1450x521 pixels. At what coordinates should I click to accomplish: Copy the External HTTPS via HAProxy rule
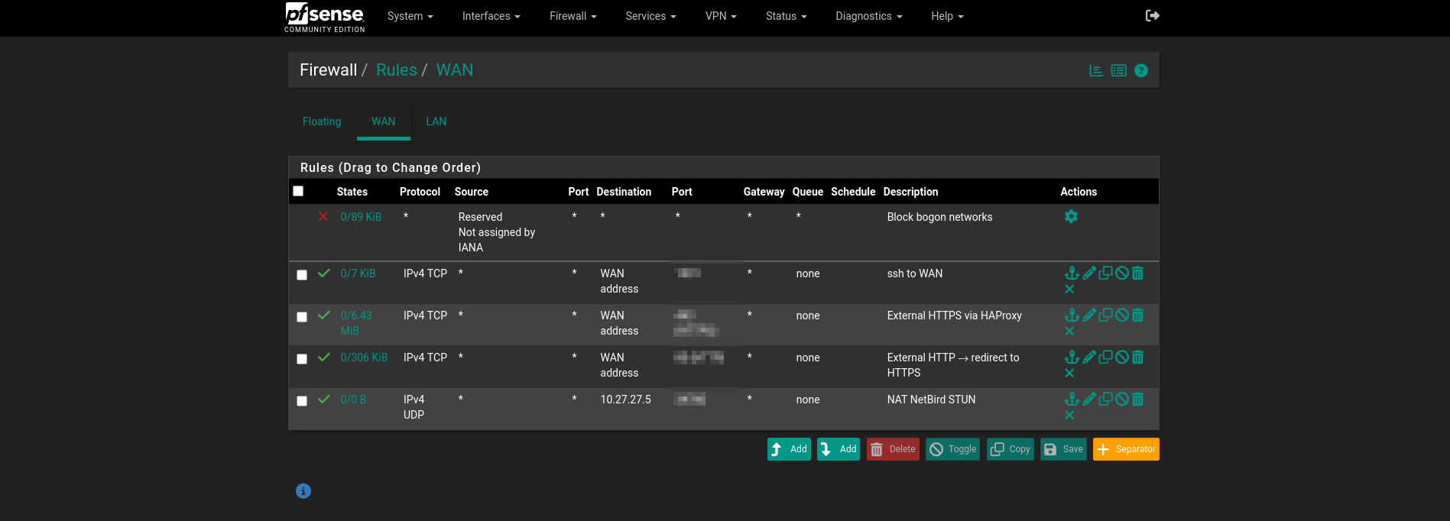1105,315
